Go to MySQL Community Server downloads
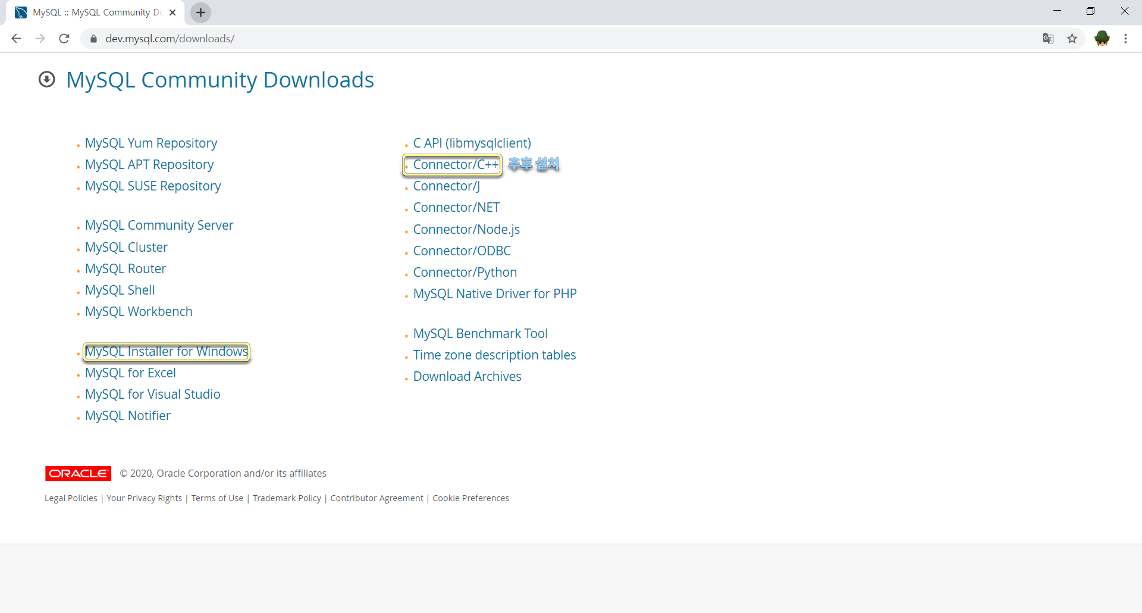This screenshot has width=1142, height=613. [159, 226]
